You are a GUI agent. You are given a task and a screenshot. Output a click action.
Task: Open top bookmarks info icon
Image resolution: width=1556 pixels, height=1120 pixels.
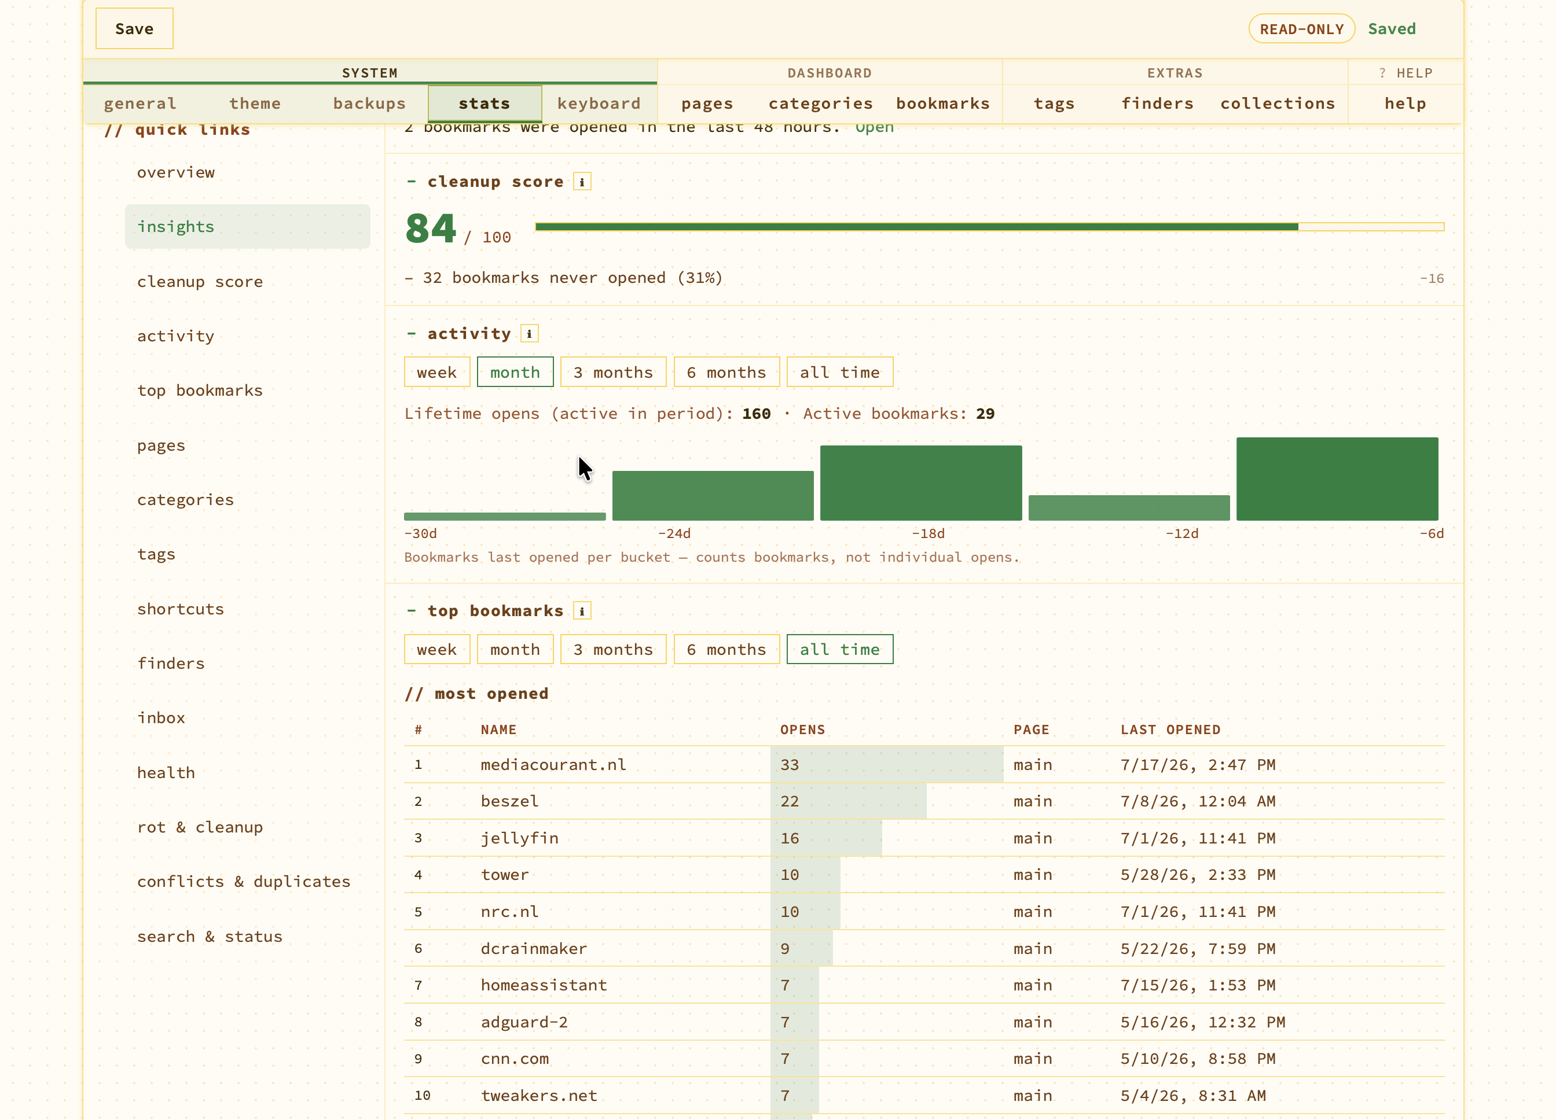[x=582, y=611]
